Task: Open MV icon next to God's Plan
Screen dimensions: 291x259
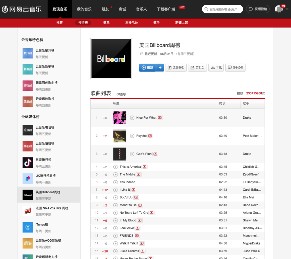Action: pyautogui.click(x=155, y=154)
